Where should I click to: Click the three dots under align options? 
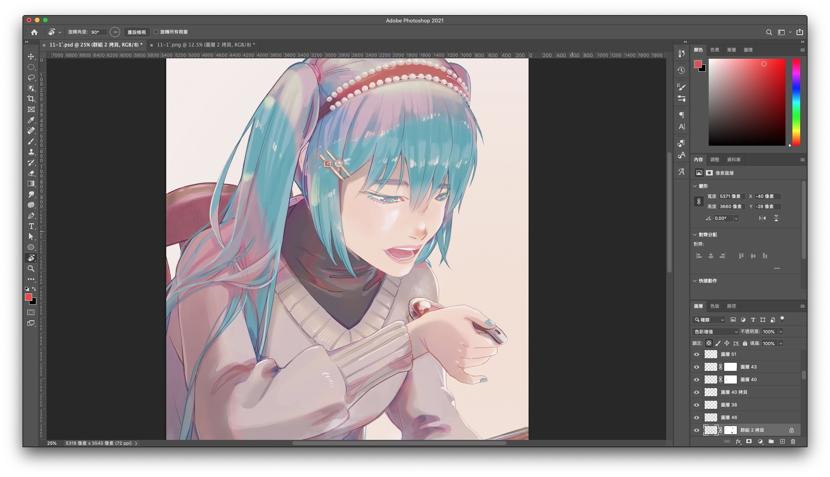tap(777, 268)
